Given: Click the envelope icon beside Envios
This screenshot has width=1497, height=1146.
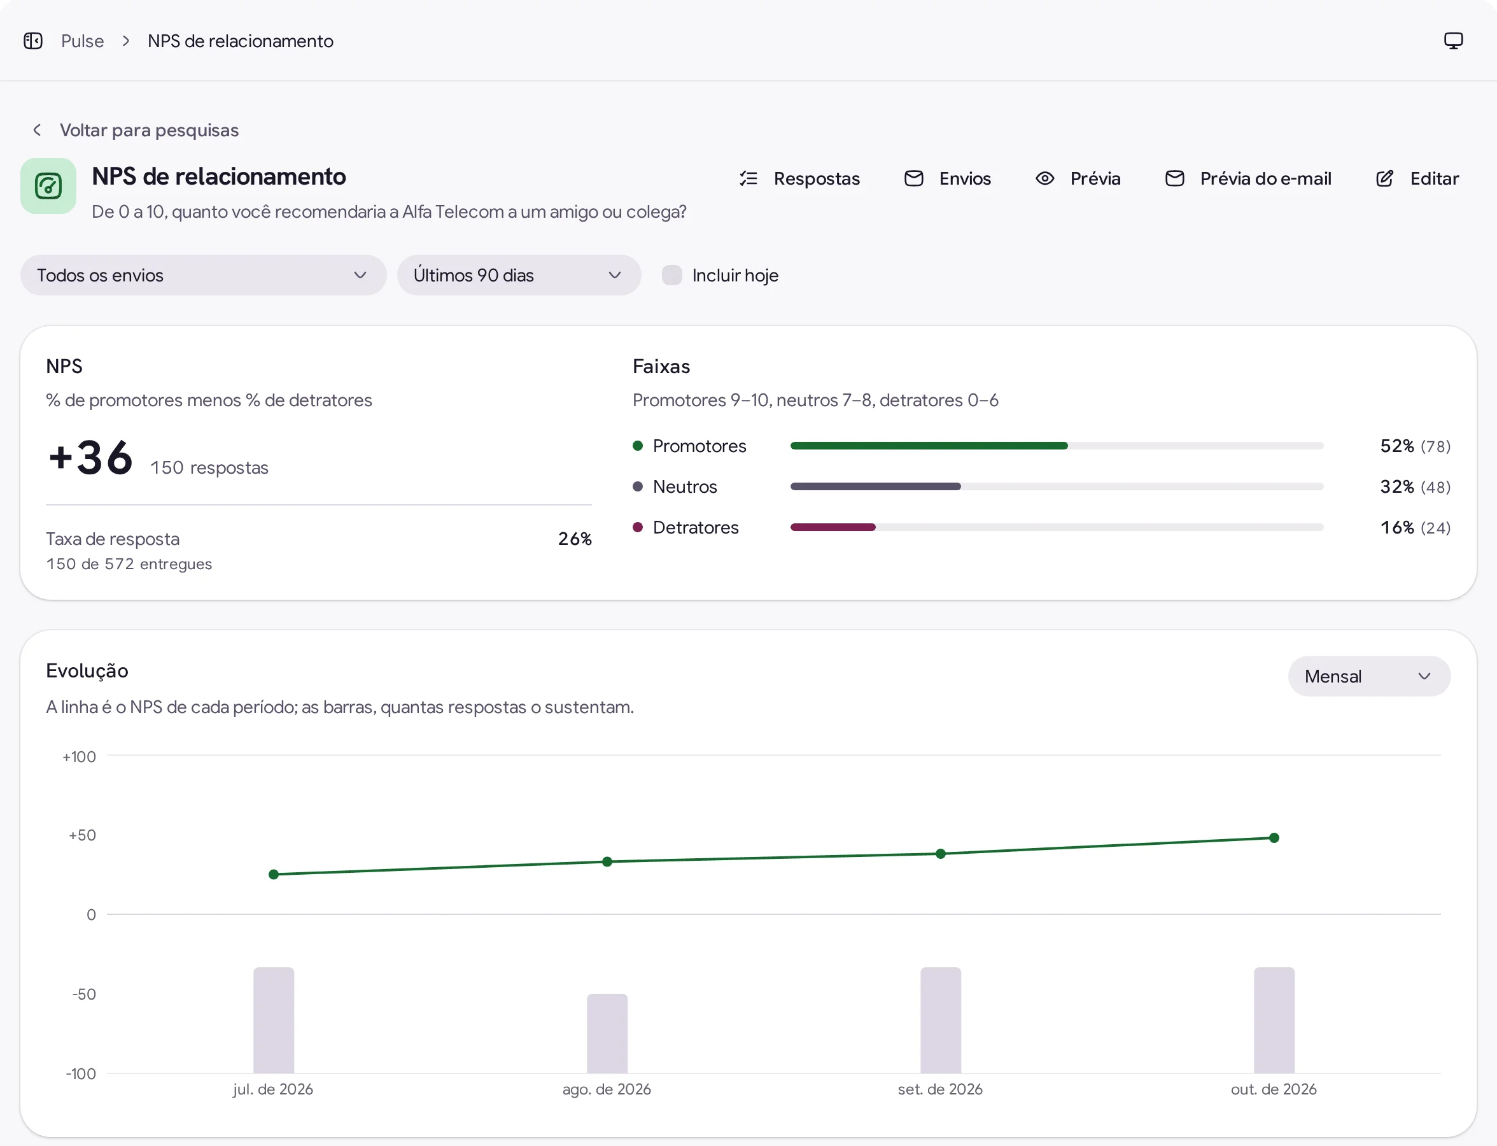Looking at the screenshot, I should pyautogui.click(x=914, y=179).
